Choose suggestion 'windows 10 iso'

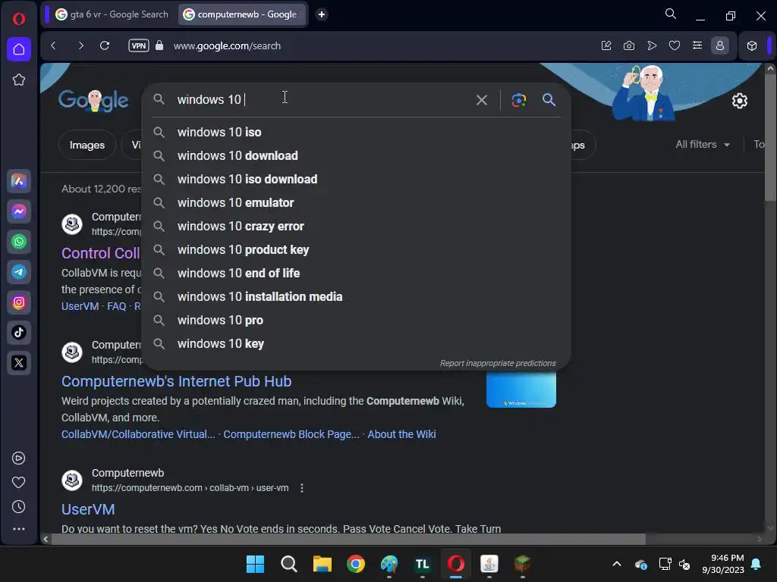[x=357, y=132]
